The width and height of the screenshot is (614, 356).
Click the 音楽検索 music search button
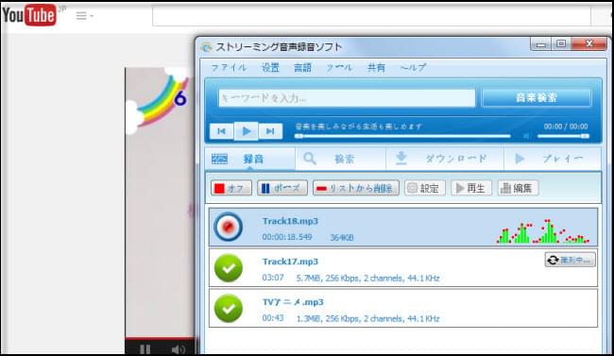click(537, 97)
